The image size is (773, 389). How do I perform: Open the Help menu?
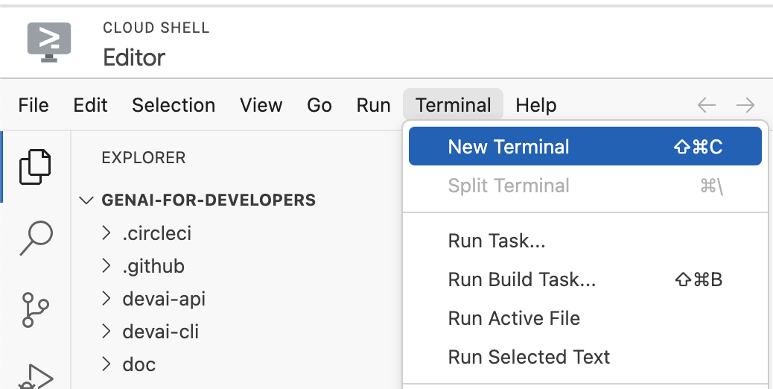click(x=535, y=105)
